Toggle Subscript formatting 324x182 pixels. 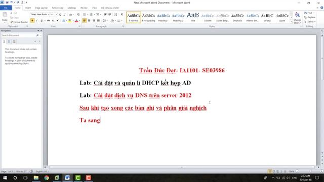[53, 21]
